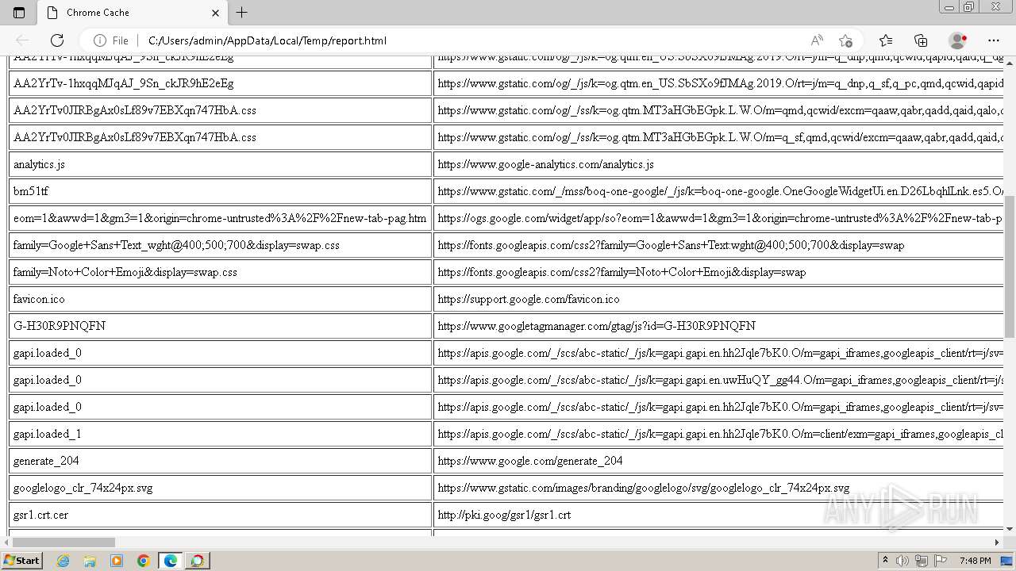This screenshot has height=571, width=1016.
Task: Click the www.google.com/generate_204 URL
Action: click(x=530, y=461)
